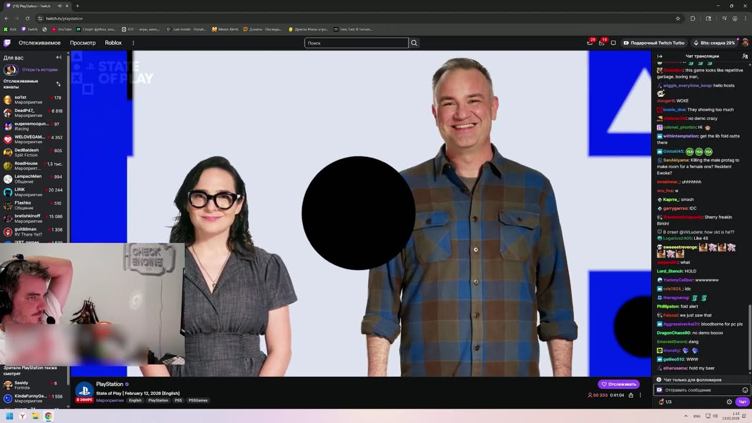Click the Подарочный Twitch Turbo button
Image resolution: width=752 pixels, height=423 pixels.
(654, 43)
